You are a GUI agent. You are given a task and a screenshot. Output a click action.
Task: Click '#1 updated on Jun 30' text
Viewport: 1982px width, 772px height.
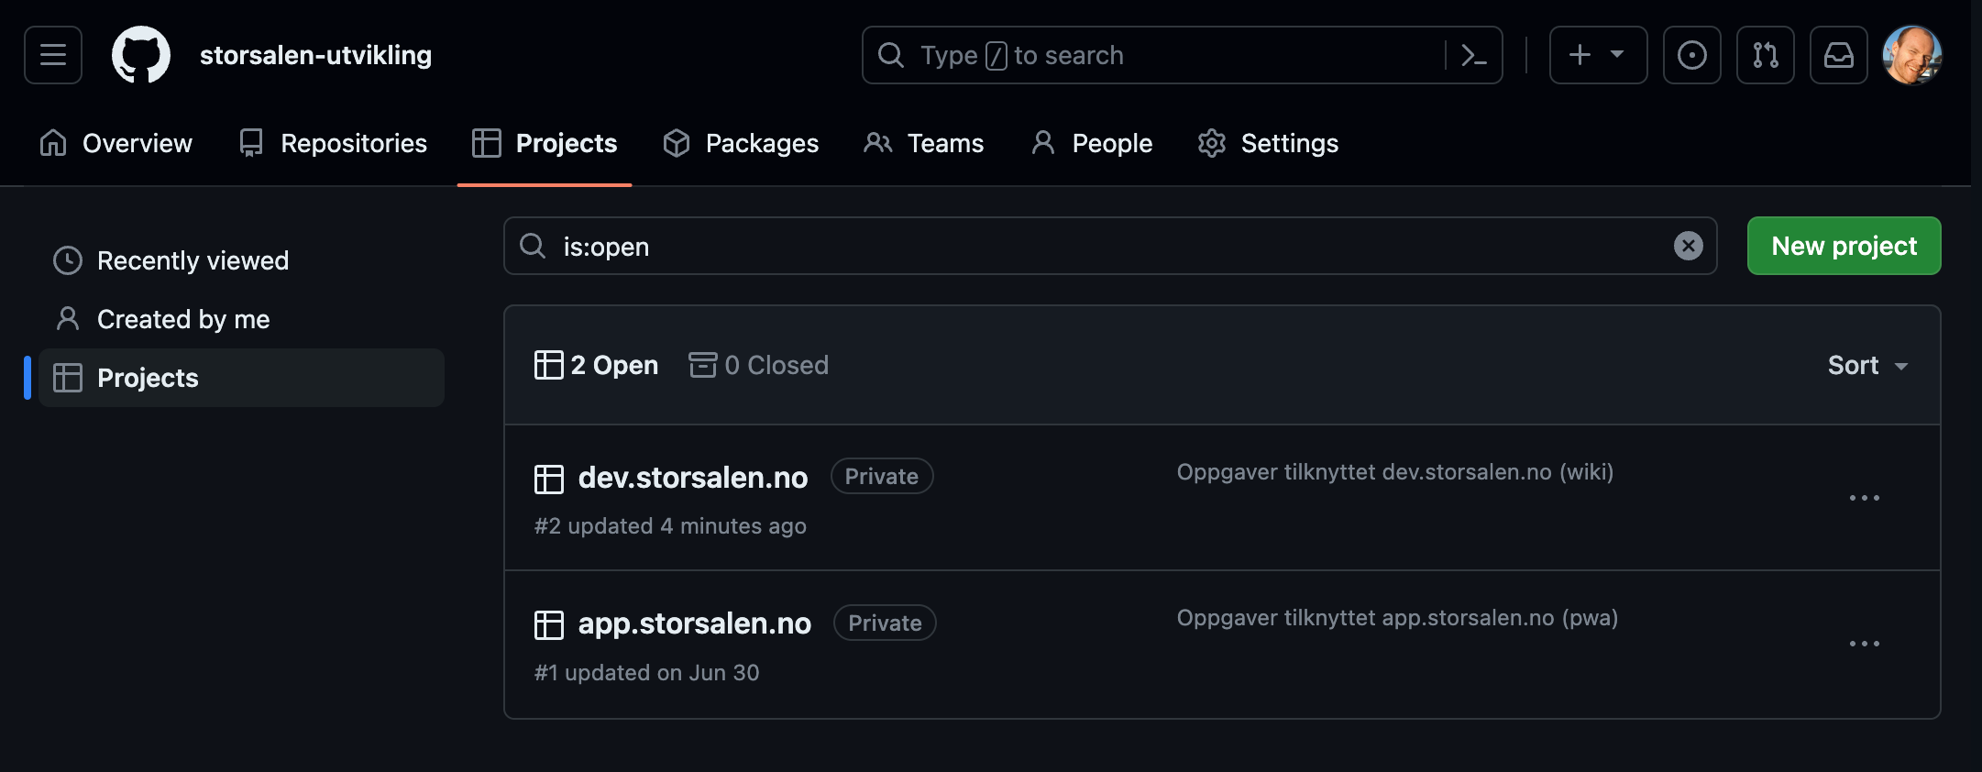[x=646, y=673]
